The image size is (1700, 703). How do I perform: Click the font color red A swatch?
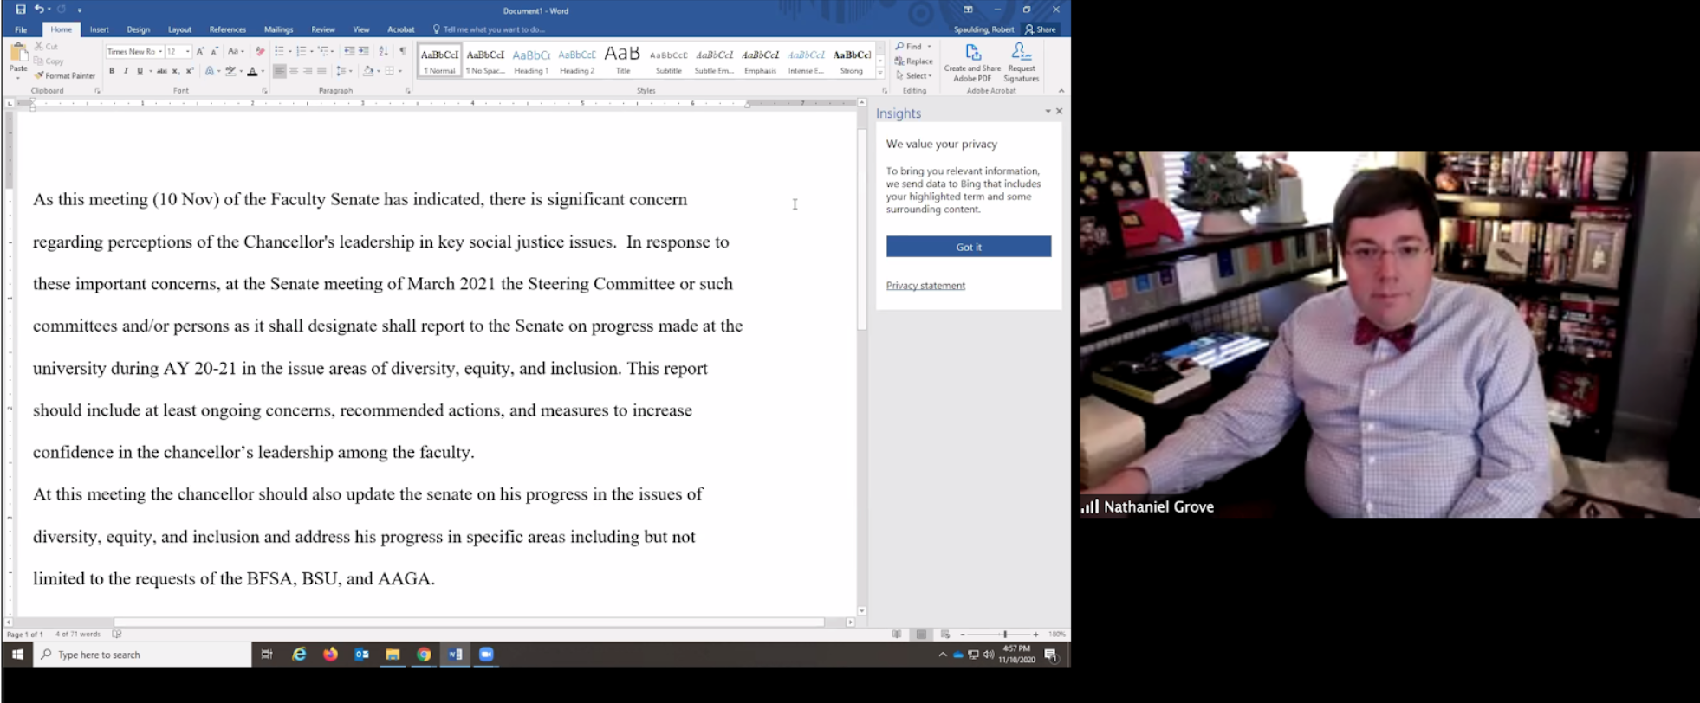(x=252, y=71)
